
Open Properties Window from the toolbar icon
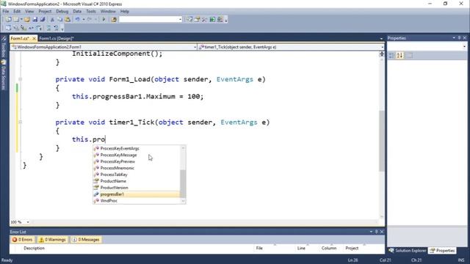point(197,20)
